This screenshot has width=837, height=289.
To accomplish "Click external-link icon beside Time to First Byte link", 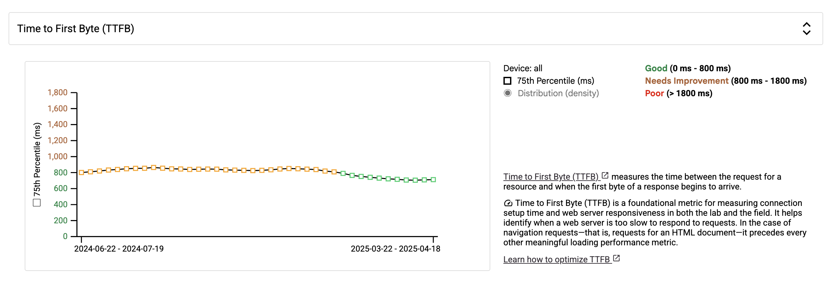I will click(x=605, y=176).
